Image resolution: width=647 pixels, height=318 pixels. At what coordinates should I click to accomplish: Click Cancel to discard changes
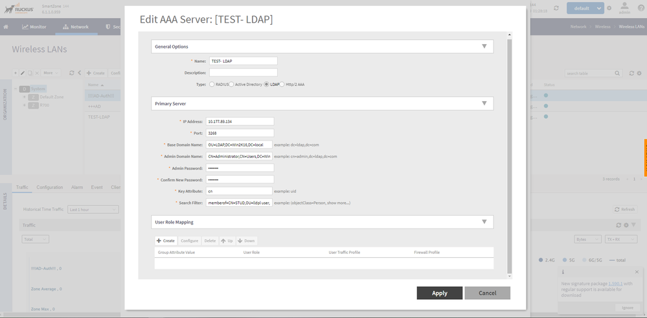pos(487,293)
